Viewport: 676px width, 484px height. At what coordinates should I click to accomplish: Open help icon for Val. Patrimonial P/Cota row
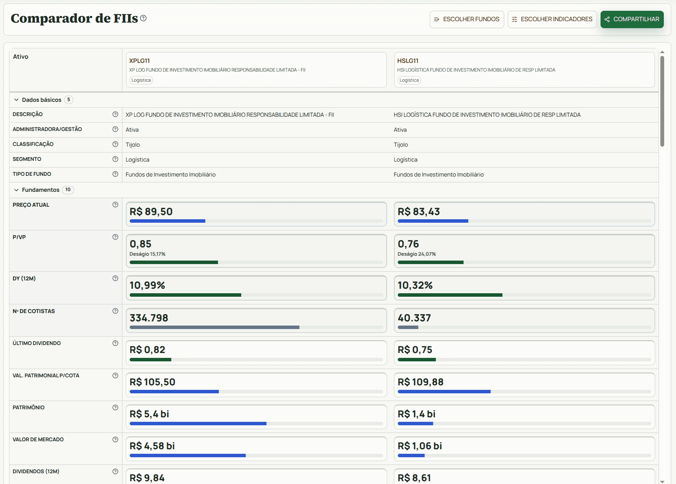point(115,376)
